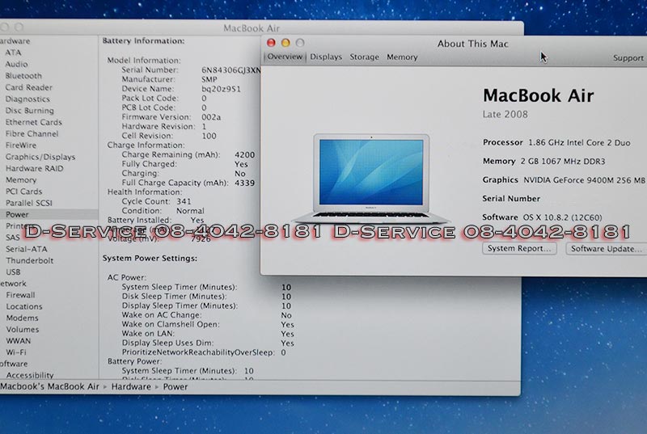
Task: Select Firewall under Network in sidebar
Action: (x=21, y=295)
